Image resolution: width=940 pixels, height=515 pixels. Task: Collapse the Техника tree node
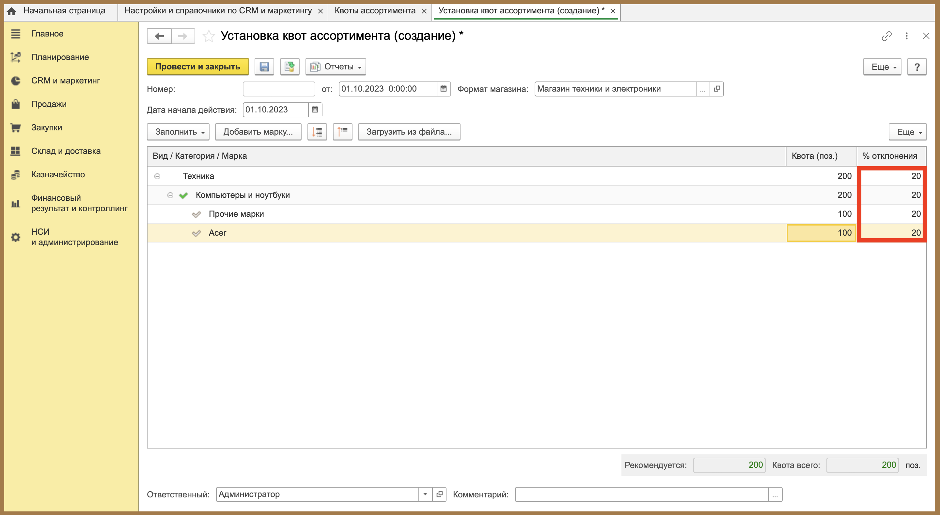click(157, 176)
